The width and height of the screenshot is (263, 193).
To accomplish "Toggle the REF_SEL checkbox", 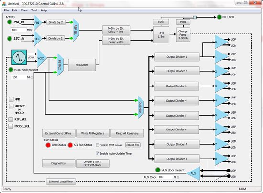I will (x=11, y=119).
